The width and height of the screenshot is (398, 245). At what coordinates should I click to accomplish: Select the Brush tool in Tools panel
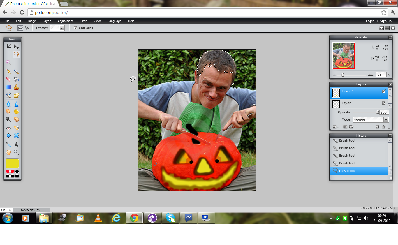tap(16, 71)
